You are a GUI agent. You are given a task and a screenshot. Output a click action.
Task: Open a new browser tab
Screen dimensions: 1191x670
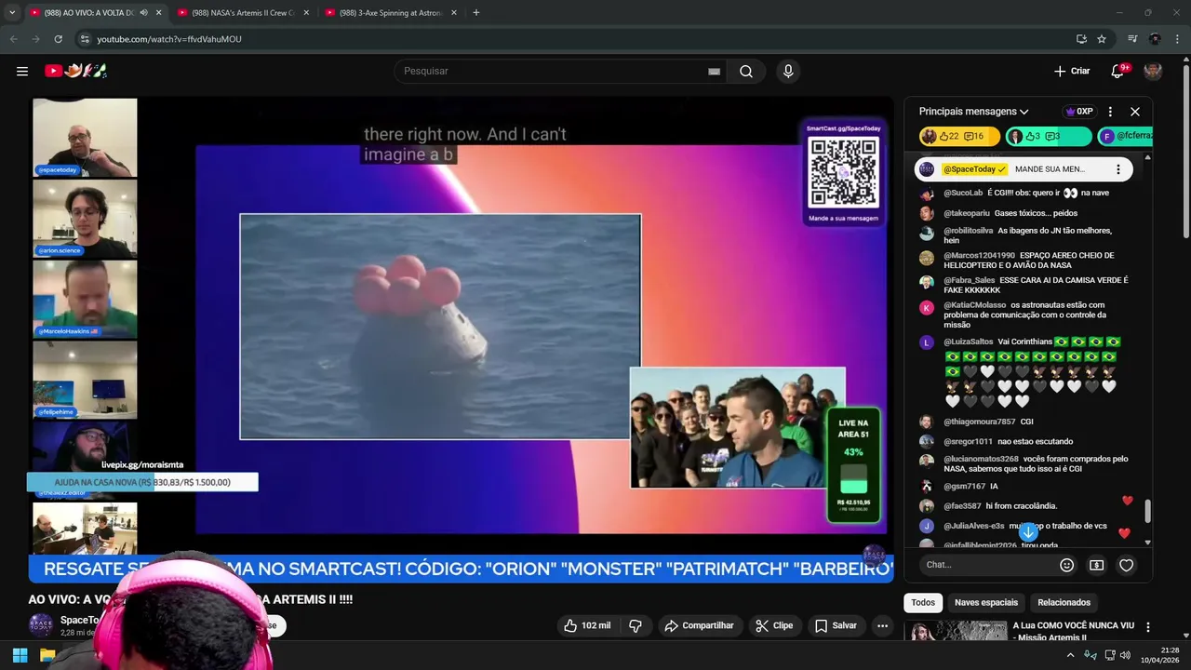tap(476, 12)
